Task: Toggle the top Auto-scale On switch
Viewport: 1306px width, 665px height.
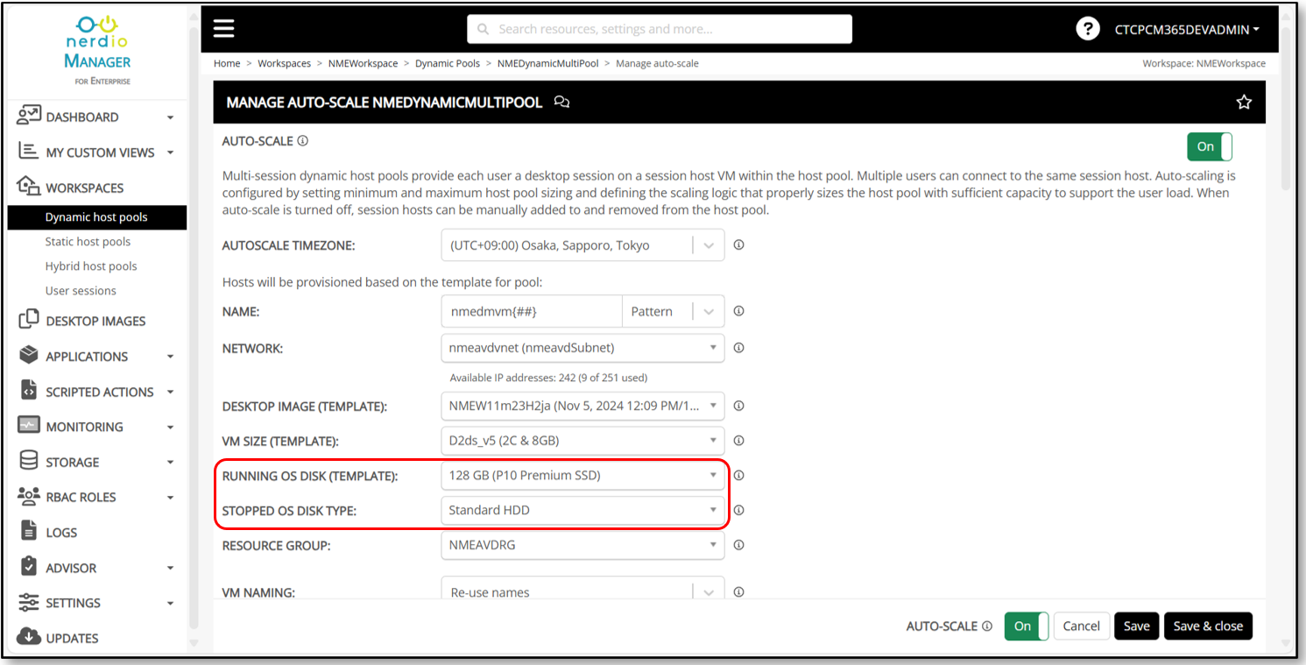Action: [x=1209, y=146]
